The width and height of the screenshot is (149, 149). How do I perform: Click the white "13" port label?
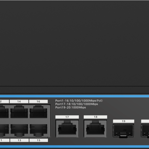(x=19, y=140)
